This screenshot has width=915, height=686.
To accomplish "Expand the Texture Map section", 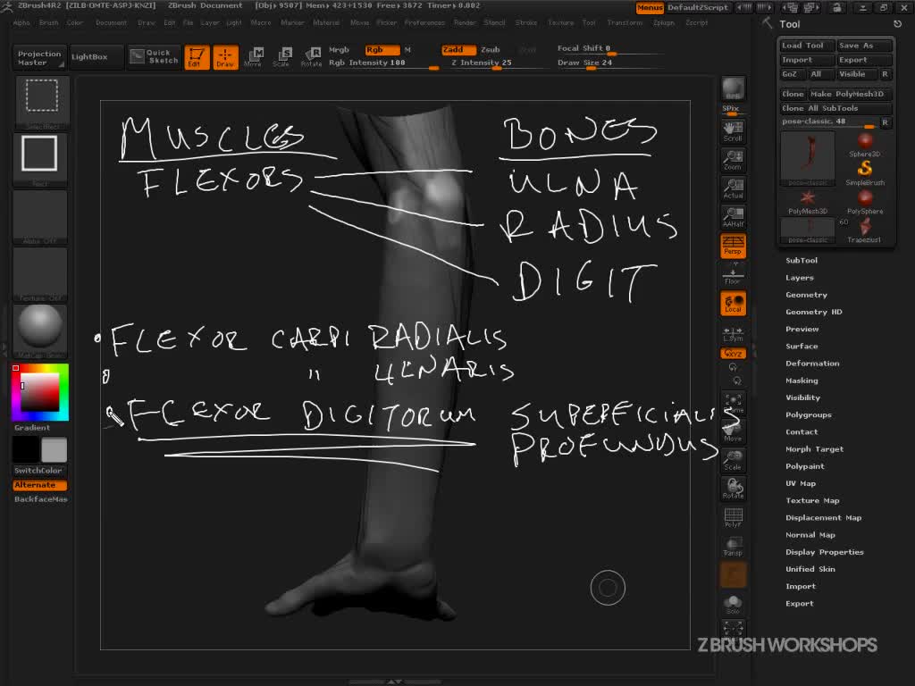I will tap(812, 500).
